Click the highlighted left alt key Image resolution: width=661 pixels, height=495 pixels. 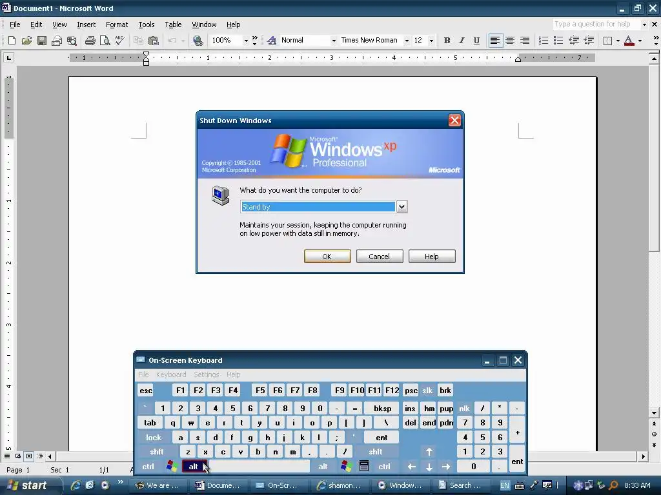click(194, 467)
